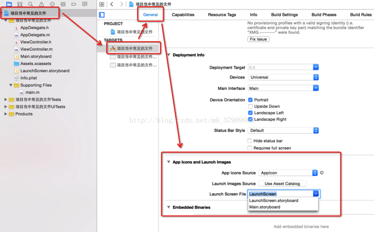Open the Main Interface dropdown
The width and height of the screenshot is (376, 232).
(x=316, y=88)
